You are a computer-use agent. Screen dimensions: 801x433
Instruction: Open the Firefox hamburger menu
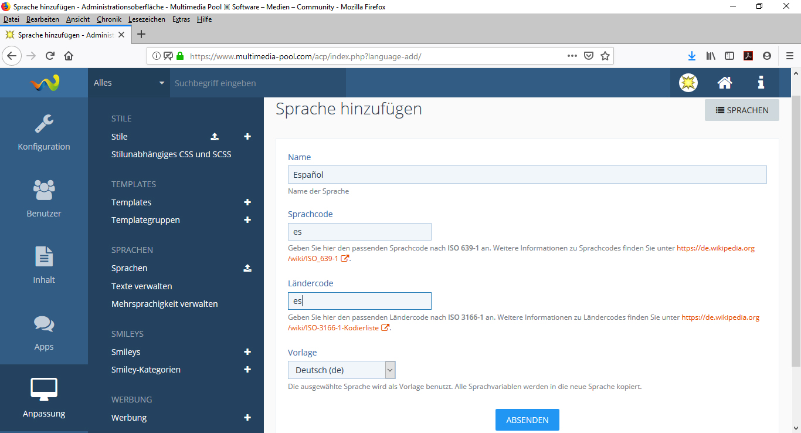click(x=789, y=56)
